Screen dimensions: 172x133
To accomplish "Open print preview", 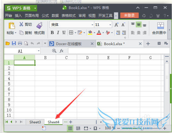I will [x=26, y=44].
